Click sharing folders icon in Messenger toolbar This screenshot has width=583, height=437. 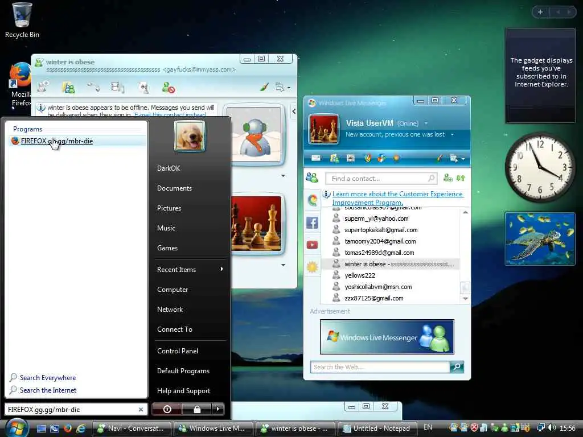[x=334, y=158]
